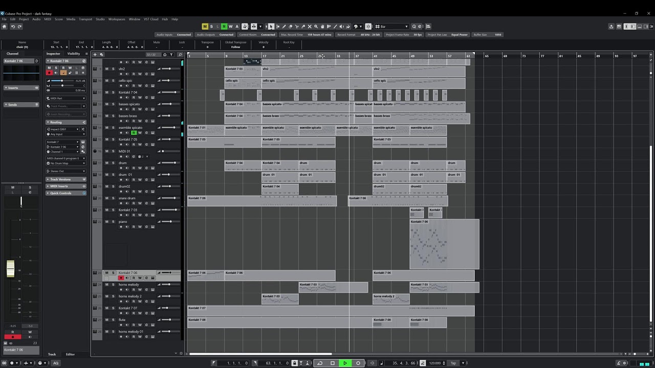Image resolution: width=655 pixels, height=368 pixels.
Task: Click the Filter Track Types icon
Action: pos(171,55)
